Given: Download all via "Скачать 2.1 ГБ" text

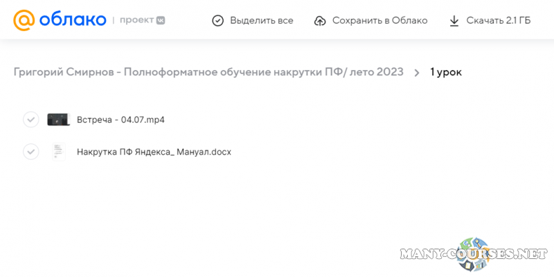Looking at the screenshot, I should (x=499, y=21).
